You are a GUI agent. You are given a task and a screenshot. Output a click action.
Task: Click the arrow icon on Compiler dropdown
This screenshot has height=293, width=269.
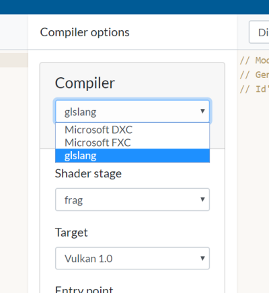[x=202, y=111]
